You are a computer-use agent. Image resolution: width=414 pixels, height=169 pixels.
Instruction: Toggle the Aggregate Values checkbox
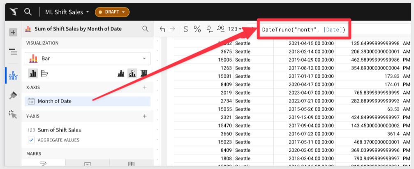point(31,140)
